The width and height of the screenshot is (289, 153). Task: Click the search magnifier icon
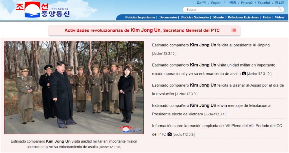[x=280, y=9]
